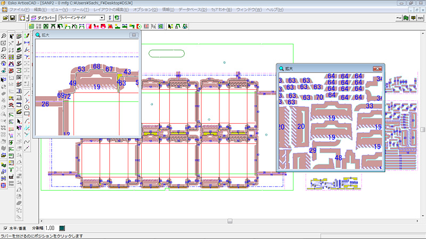The image size is (426, 239).
Task: Click the horizontal scrollbar thumb
Action: [x=230, y=221]
